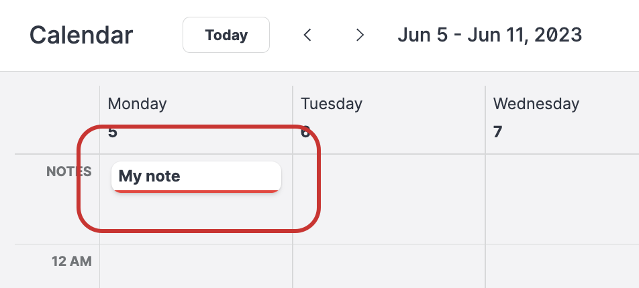Select the Wednesday column header
639x288 pixels.
pyautogui.click(x=536, y=104)
